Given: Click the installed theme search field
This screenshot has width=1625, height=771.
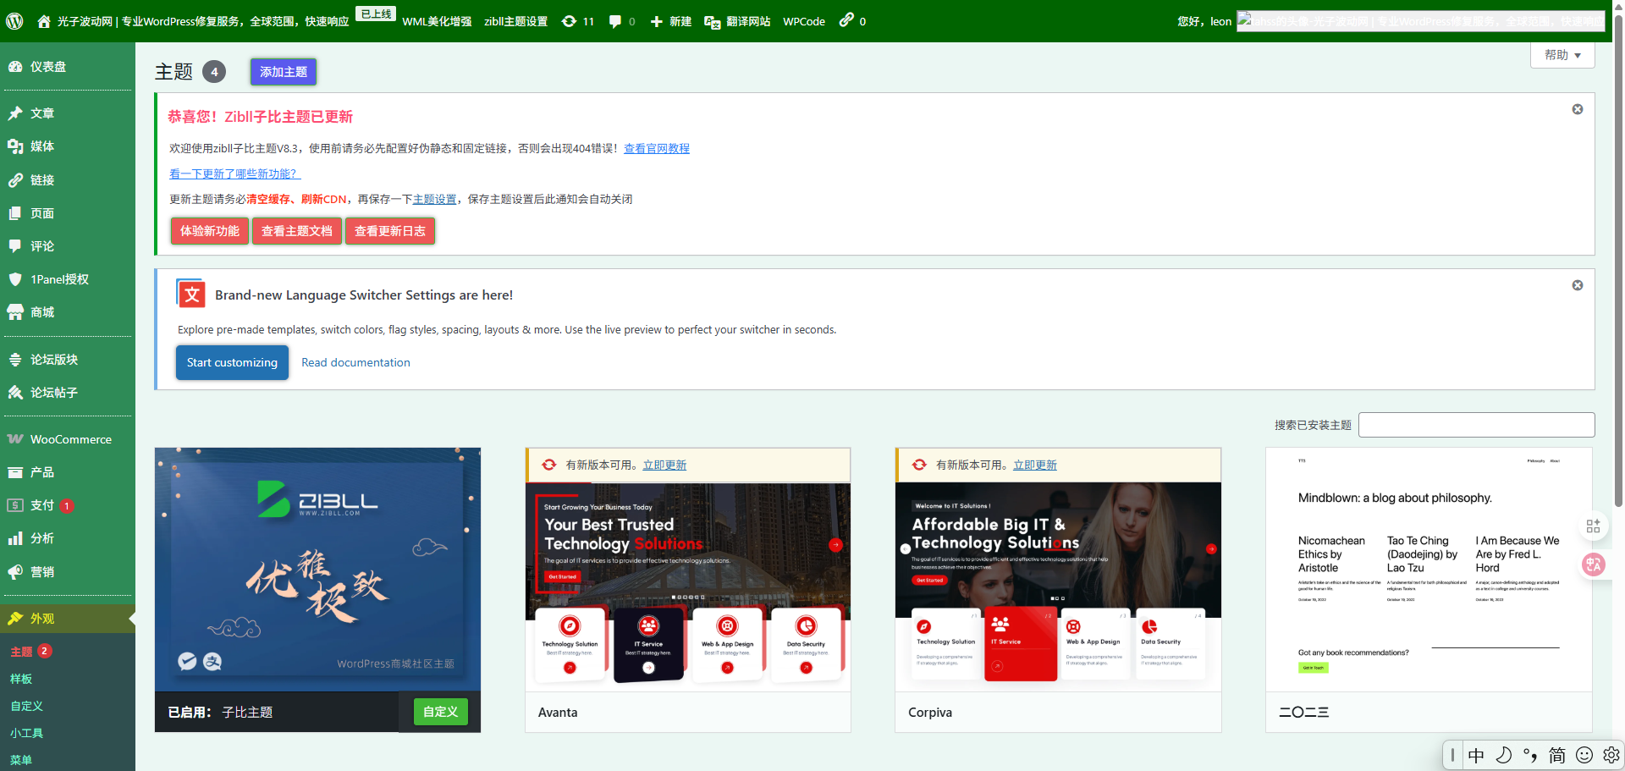Looking at the screenshot, I should [x=1476, y=424].
